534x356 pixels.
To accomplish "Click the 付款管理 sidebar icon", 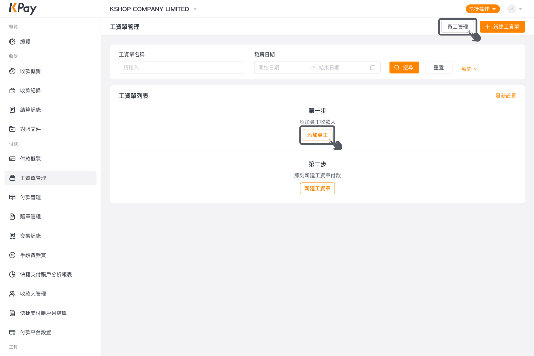I will [x=12, y=197].
